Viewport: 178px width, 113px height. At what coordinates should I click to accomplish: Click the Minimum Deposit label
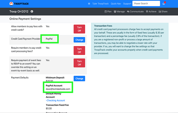point(55,77)
